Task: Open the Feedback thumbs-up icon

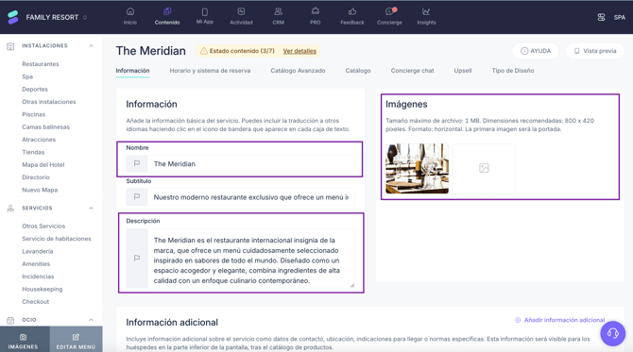Action: coord(352,11)
